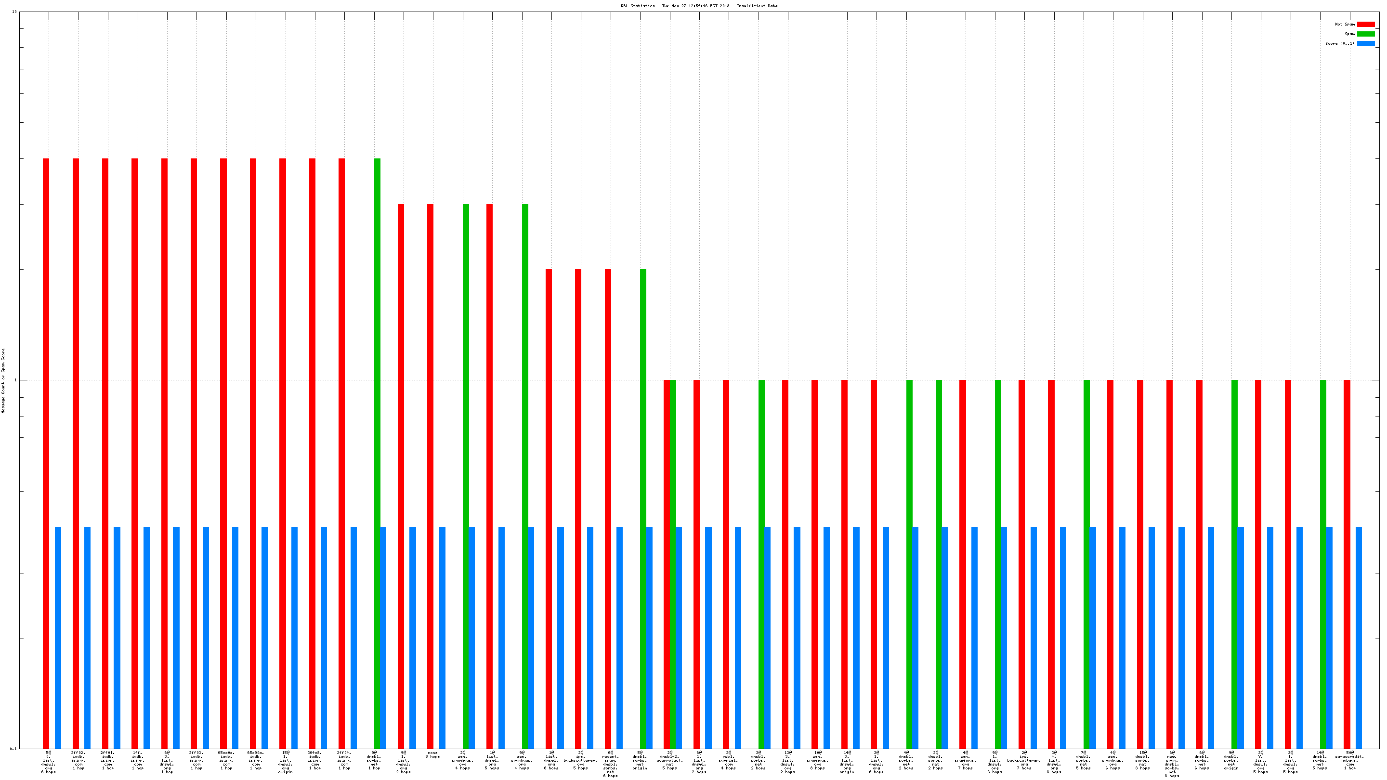Click the 'dnsbl-2.uceprotect.net 5 hops' axis label

point(670,760)
